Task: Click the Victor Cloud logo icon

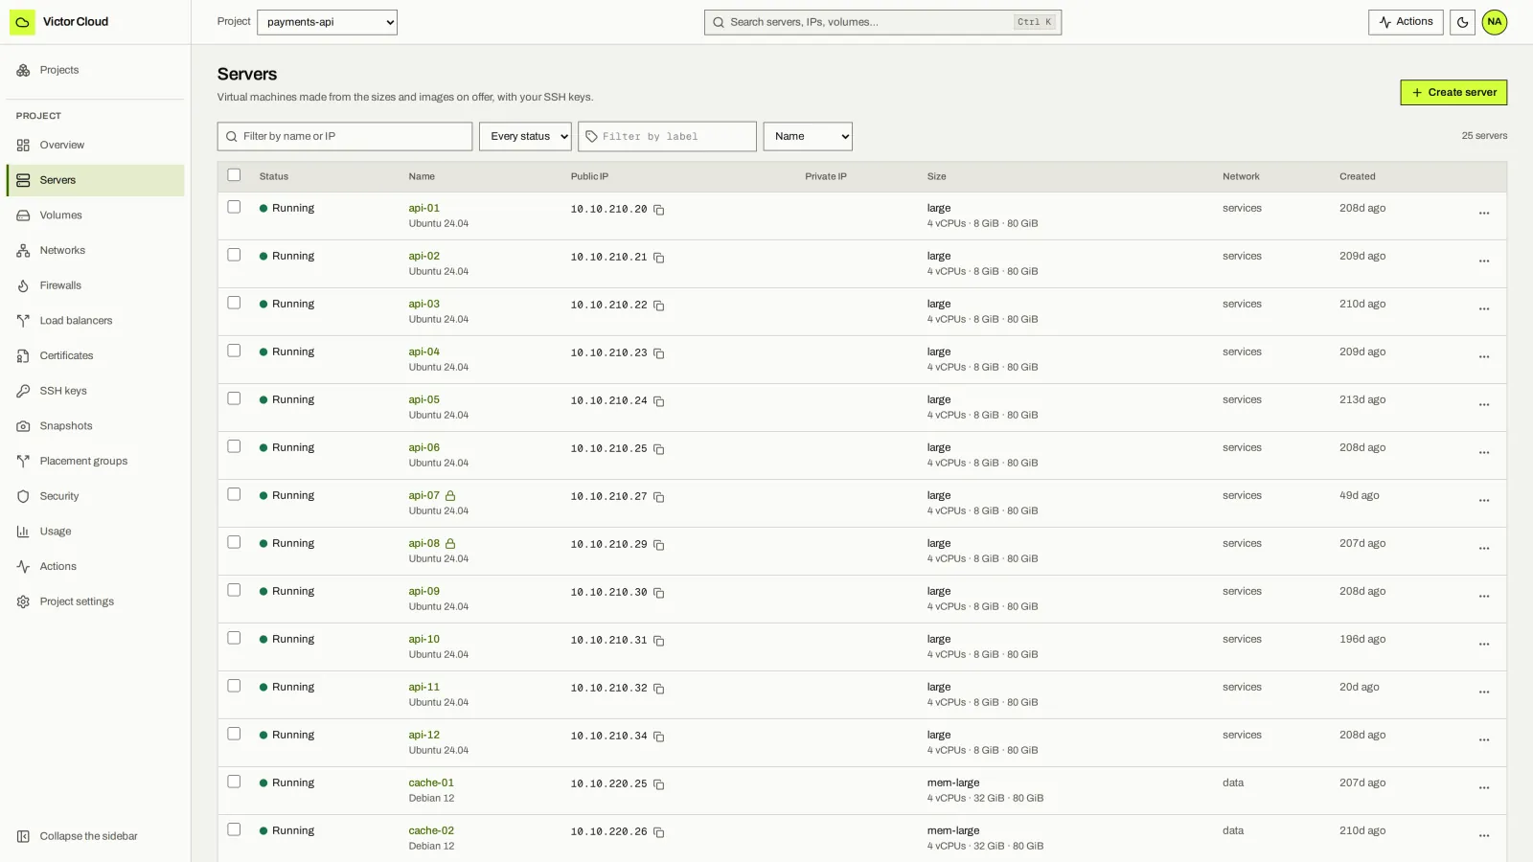Action: [x=22, y=22]
